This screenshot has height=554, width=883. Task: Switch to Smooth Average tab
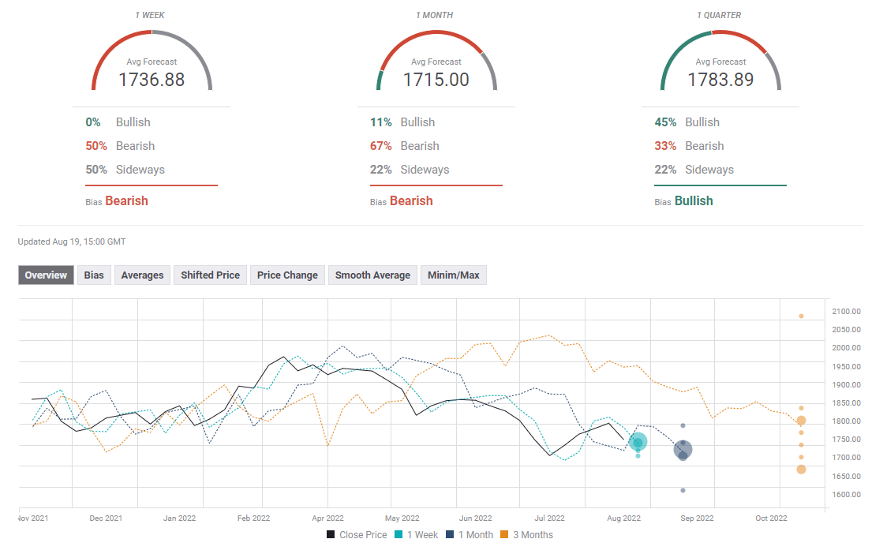pos(372,275)
